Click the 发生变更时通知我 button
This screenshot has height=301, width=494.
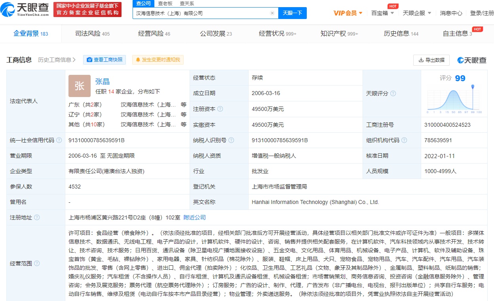158,60
